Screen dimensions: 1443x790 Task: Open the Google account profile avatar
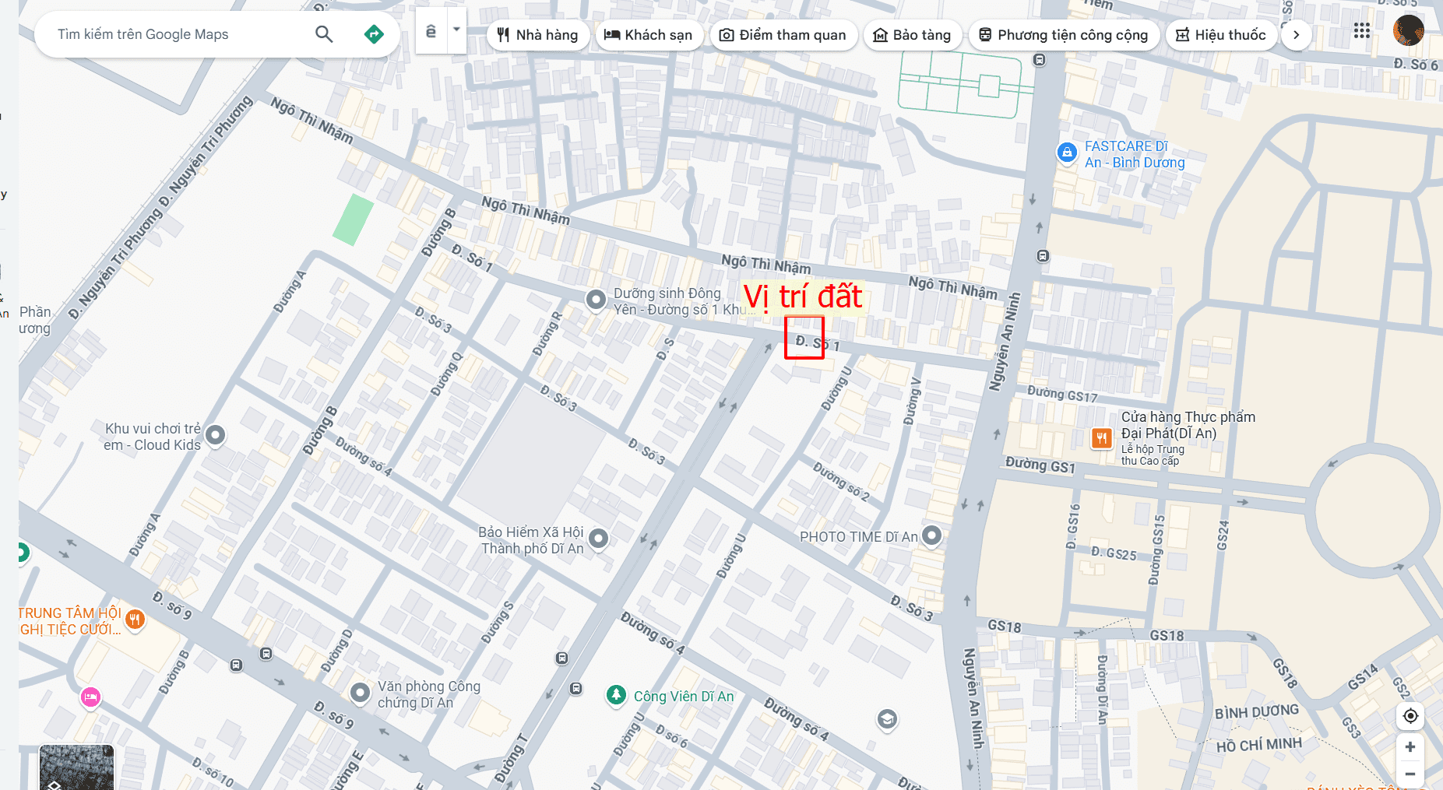tap(1408, 31)
